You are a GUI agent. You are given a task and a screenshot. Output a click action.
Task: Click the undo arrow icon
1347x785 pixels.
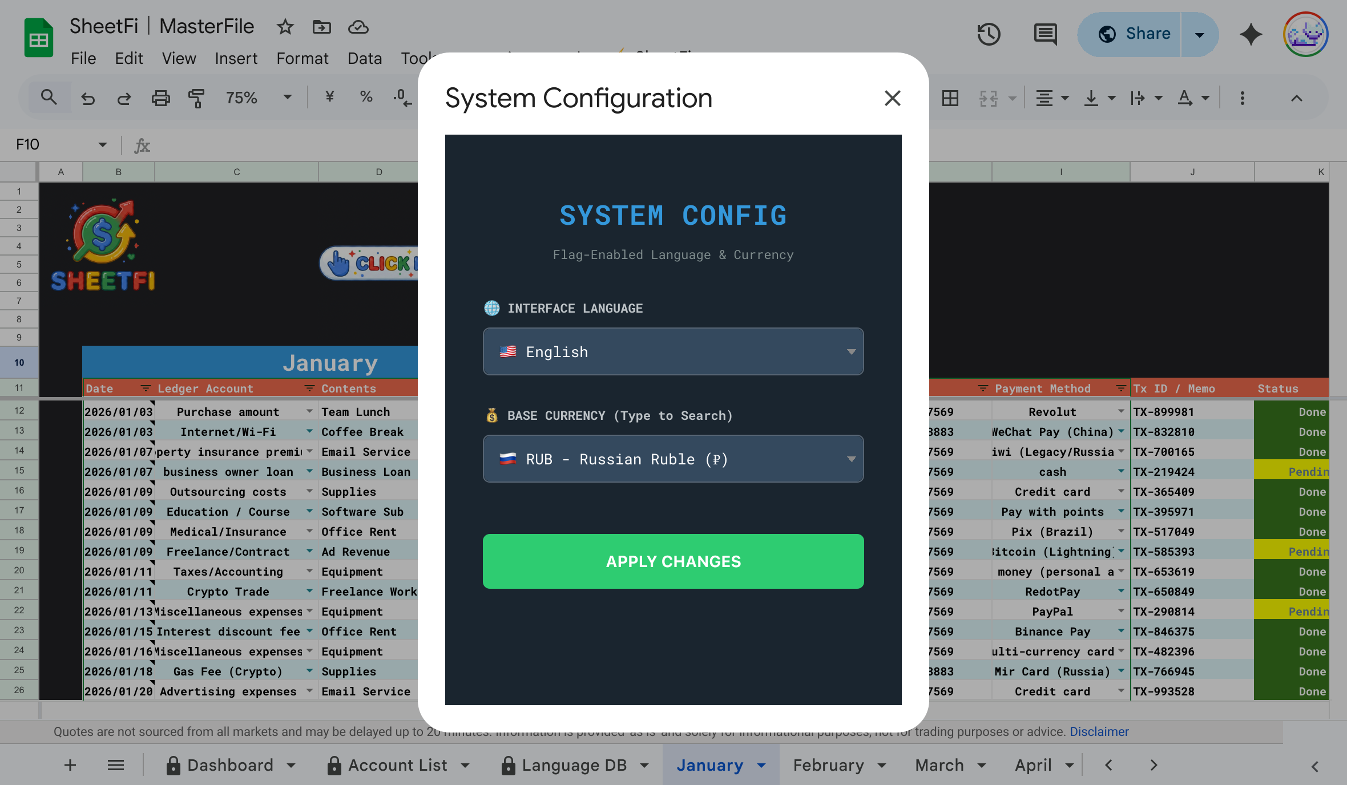[87, 98]
